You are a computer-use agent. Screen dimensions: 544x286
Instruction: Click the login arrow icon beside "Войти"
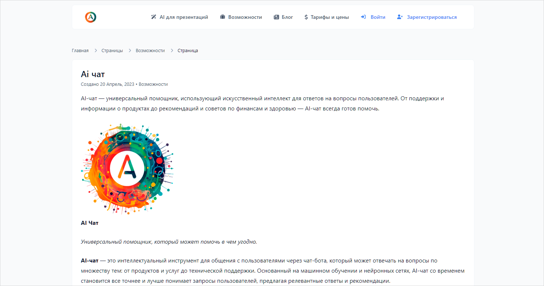[363, 17]
